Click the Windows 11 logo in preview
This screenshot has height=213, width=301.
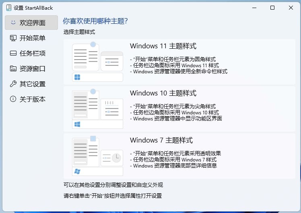(x=77, y=77)
